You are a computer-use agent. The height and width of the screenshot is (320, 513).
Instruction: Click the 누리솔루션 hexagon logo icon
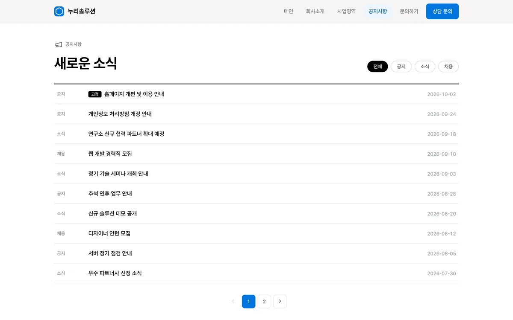click(x=59, y=12)
